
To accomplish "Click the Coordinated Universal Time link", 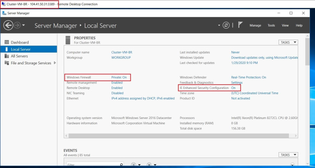I will (255, 93).
